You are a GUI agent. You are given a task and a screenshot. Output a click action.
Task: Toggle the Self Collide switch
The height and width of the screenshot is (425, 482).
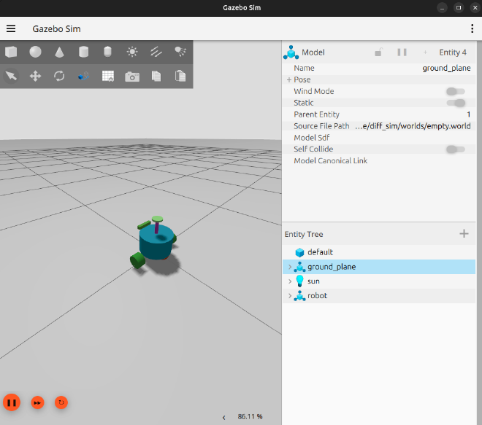click(x=456, y=149)
